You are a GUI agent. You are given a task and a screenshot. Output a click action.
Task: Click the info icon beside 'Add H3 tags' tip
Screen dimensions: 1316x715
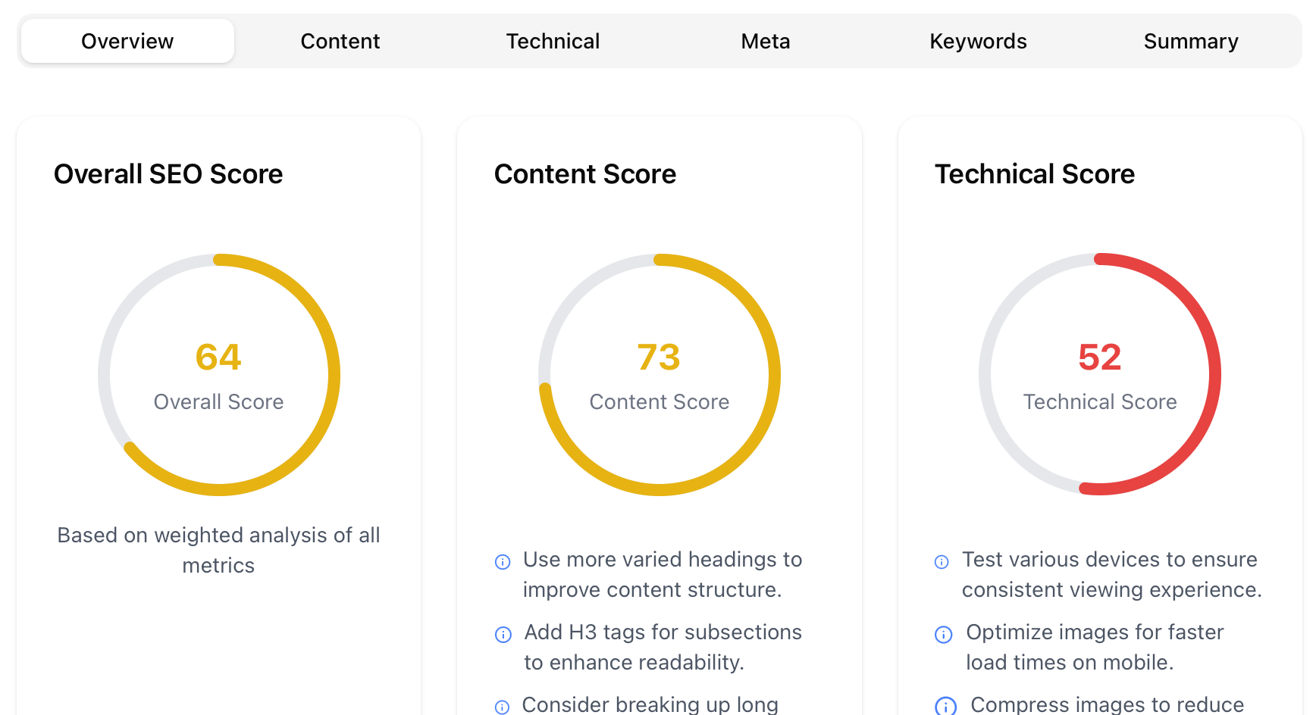[x=503, y=635]
